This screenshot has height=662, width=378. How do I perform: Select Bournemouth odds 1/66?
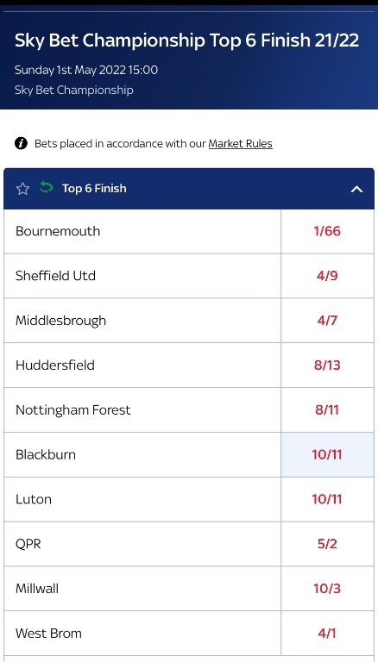click(x=327, y=231)
